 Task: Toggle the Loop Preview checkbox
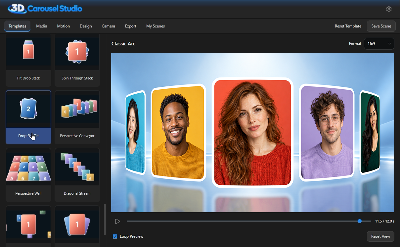coord(115,236)
